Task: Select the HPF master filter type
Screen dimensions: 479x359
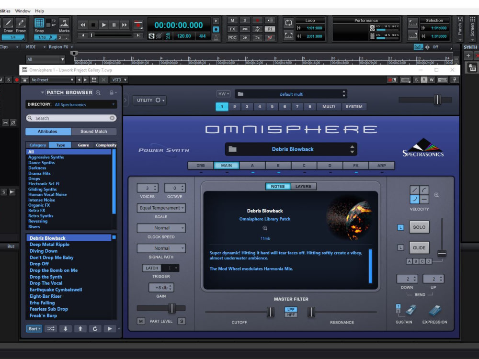Action: click(291, 315)
